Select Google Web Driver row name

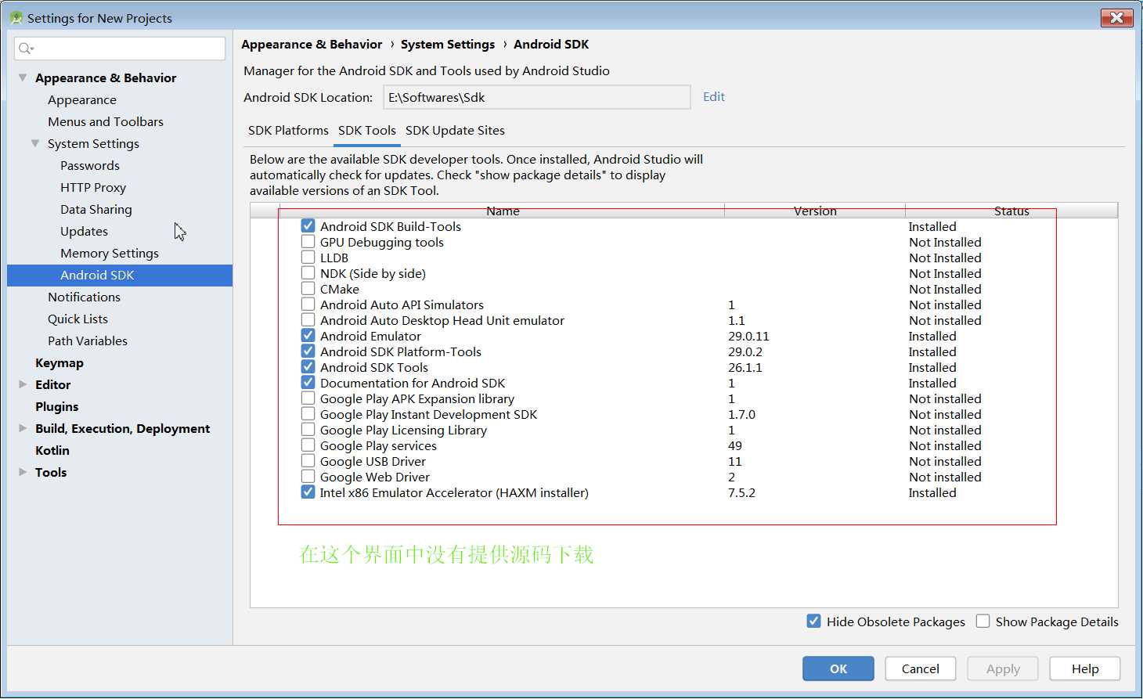(375, 477)
